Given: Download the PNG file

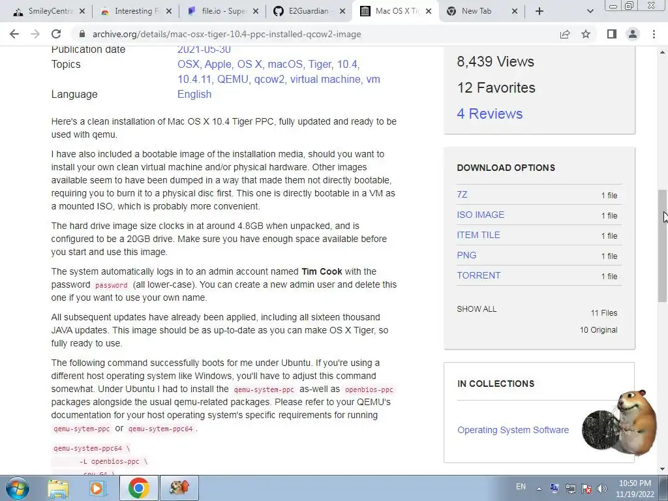Looking at the screenshot, I should [466, 255].
